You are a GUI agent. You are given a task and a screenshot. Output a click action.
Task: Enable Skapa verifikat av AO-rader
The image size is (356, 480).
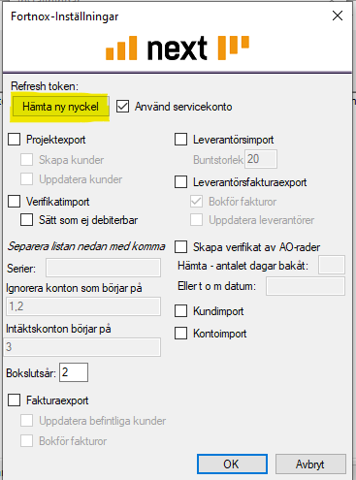click(x=180, y=247)
